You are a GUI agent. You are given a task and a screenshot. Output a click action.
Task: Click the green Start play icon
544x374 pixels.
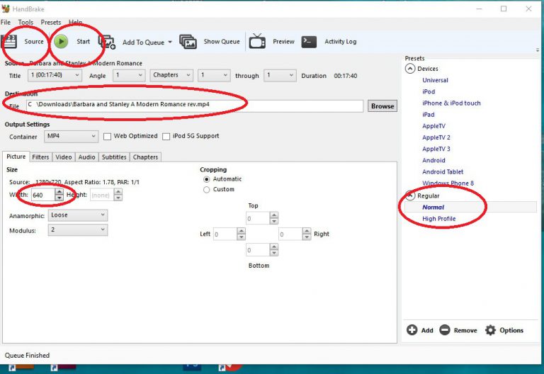(61, 42)
